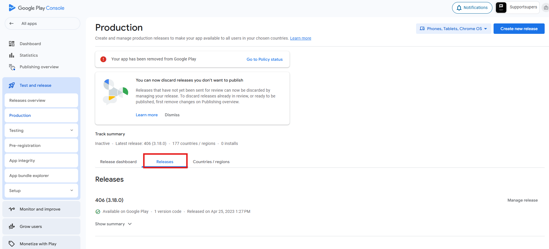Switch to Countries / regions tab
Image resolution: width=549 pixels, height=249 pixels.
click(x=211, y=162)
